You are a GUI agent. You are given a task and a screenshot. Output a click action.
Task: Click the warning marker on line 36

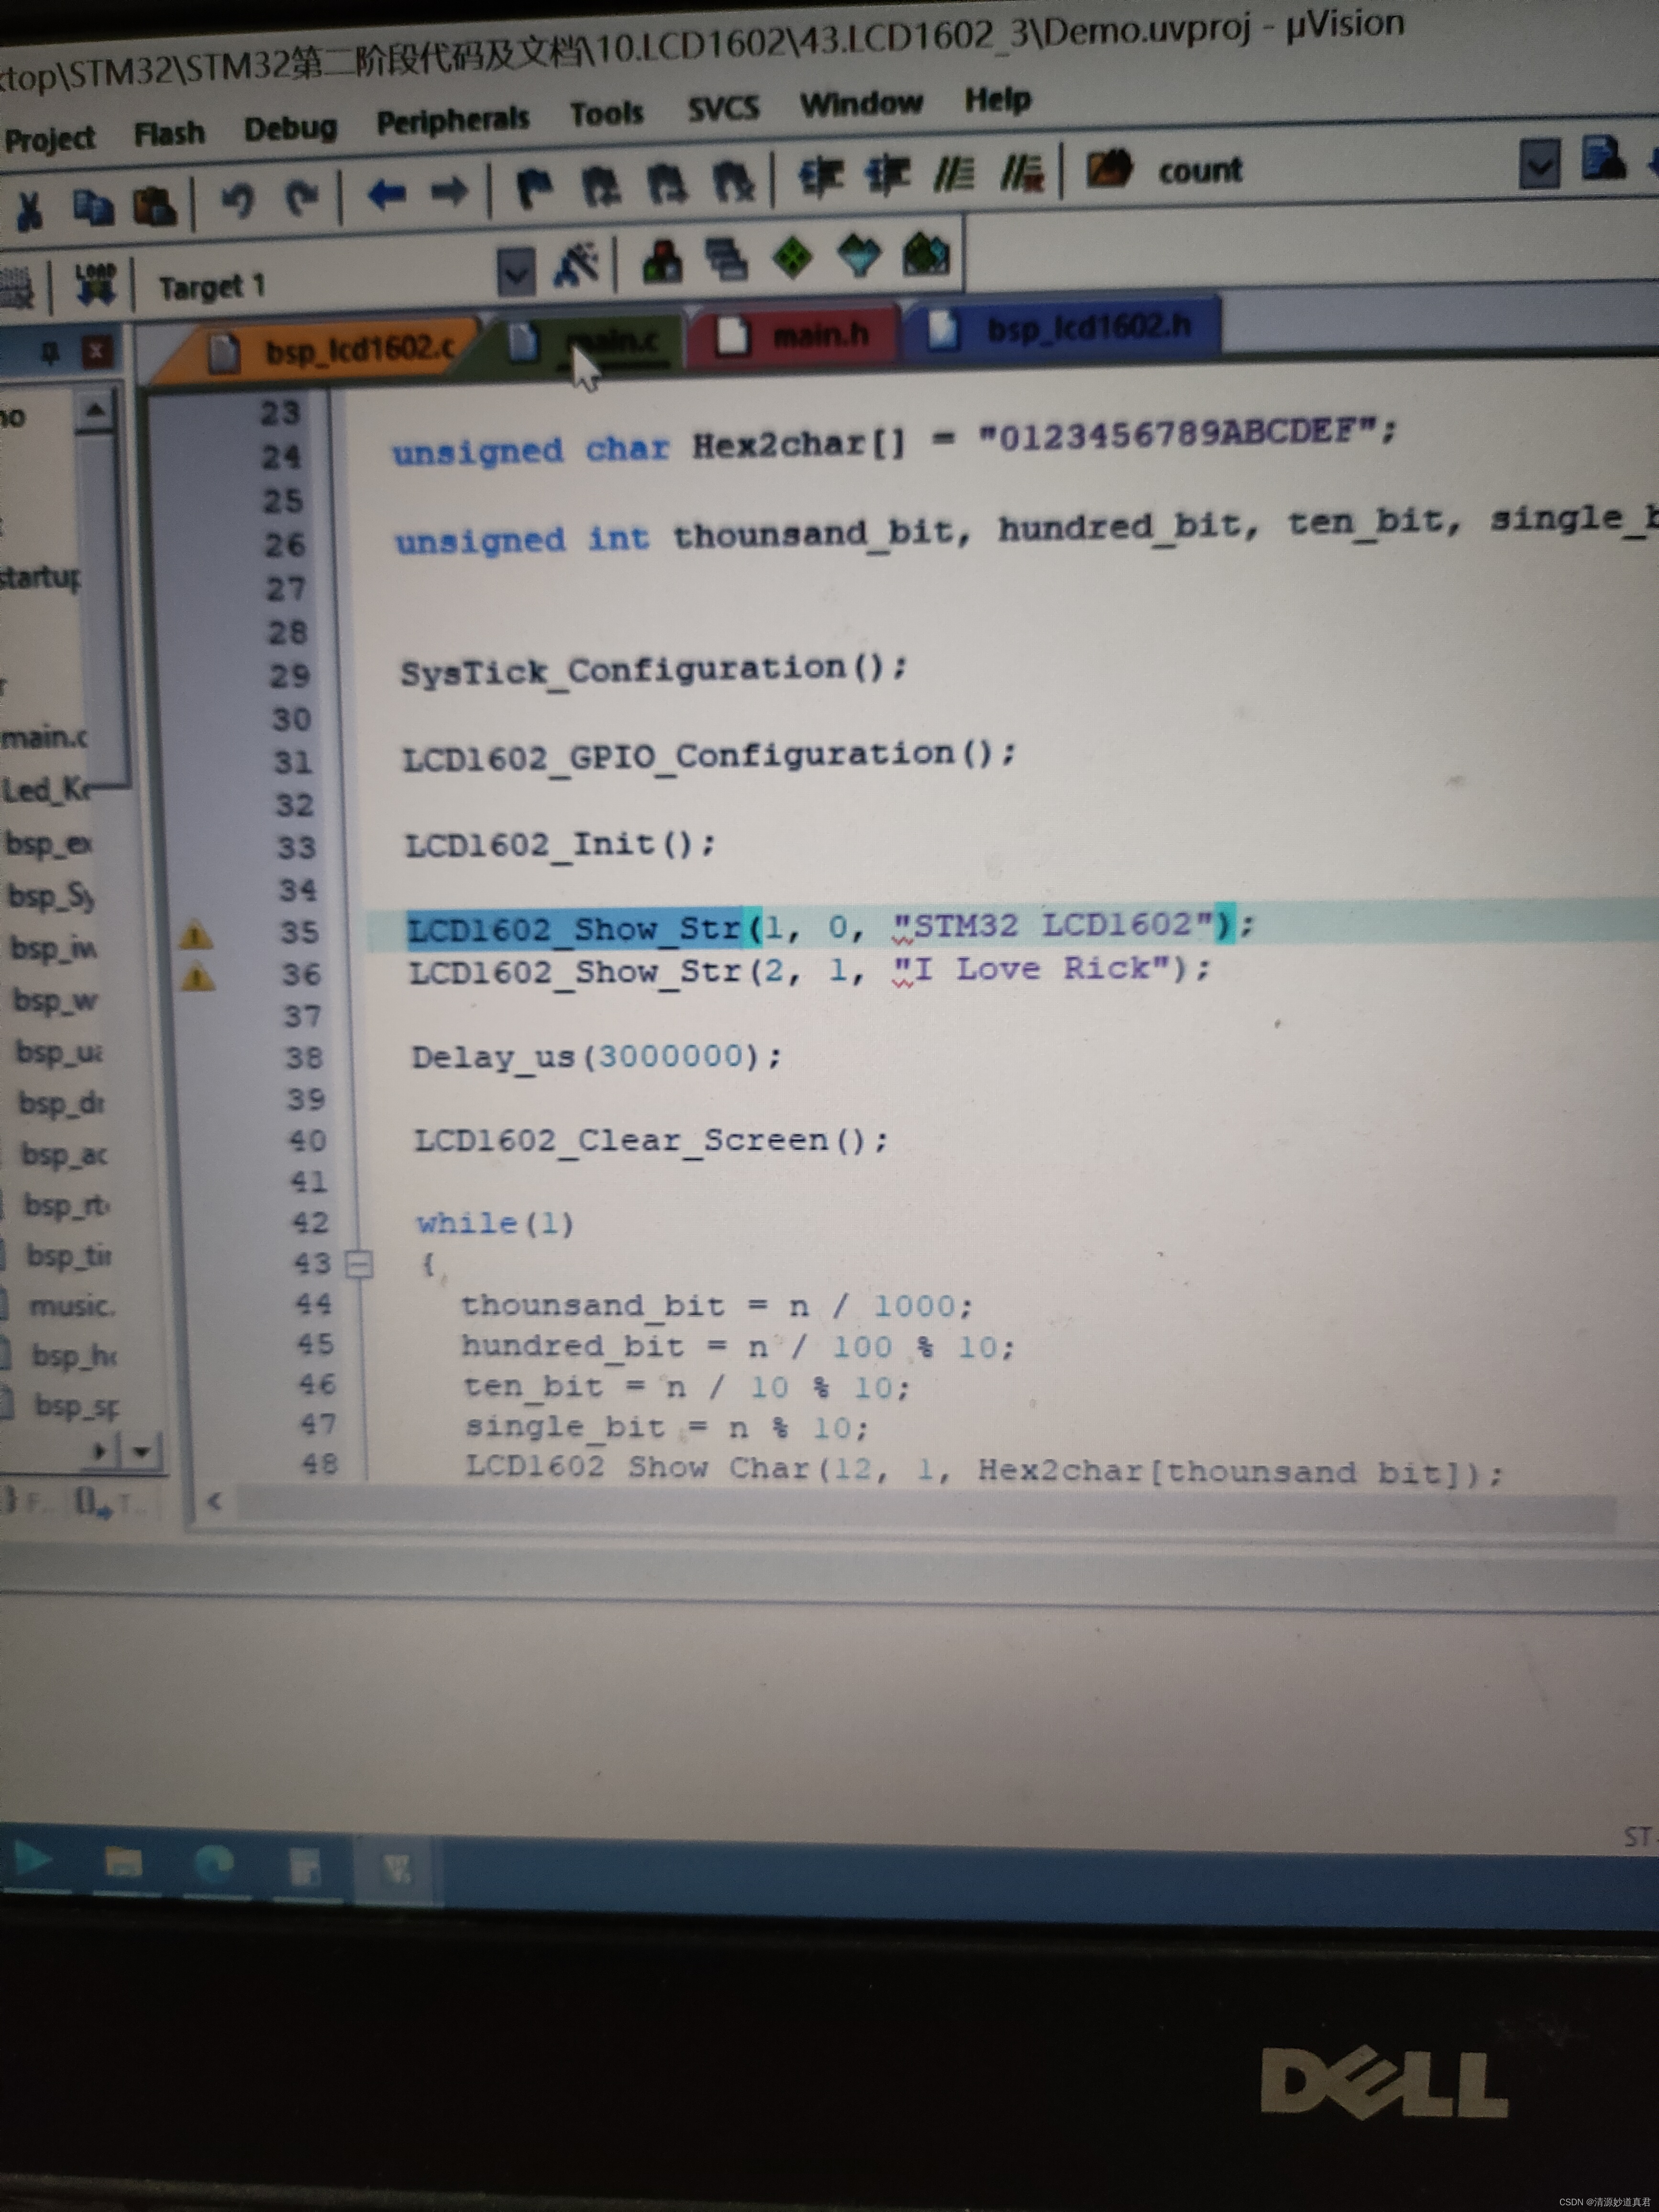pos(197,977)
